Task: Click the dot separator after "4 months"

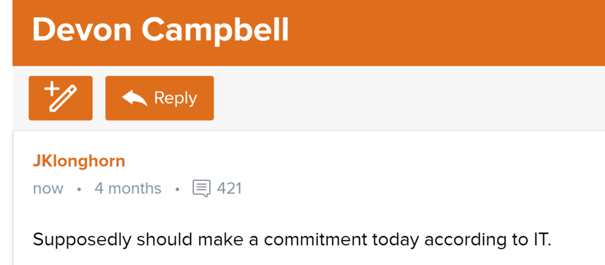Action: [x=177, y=189]
